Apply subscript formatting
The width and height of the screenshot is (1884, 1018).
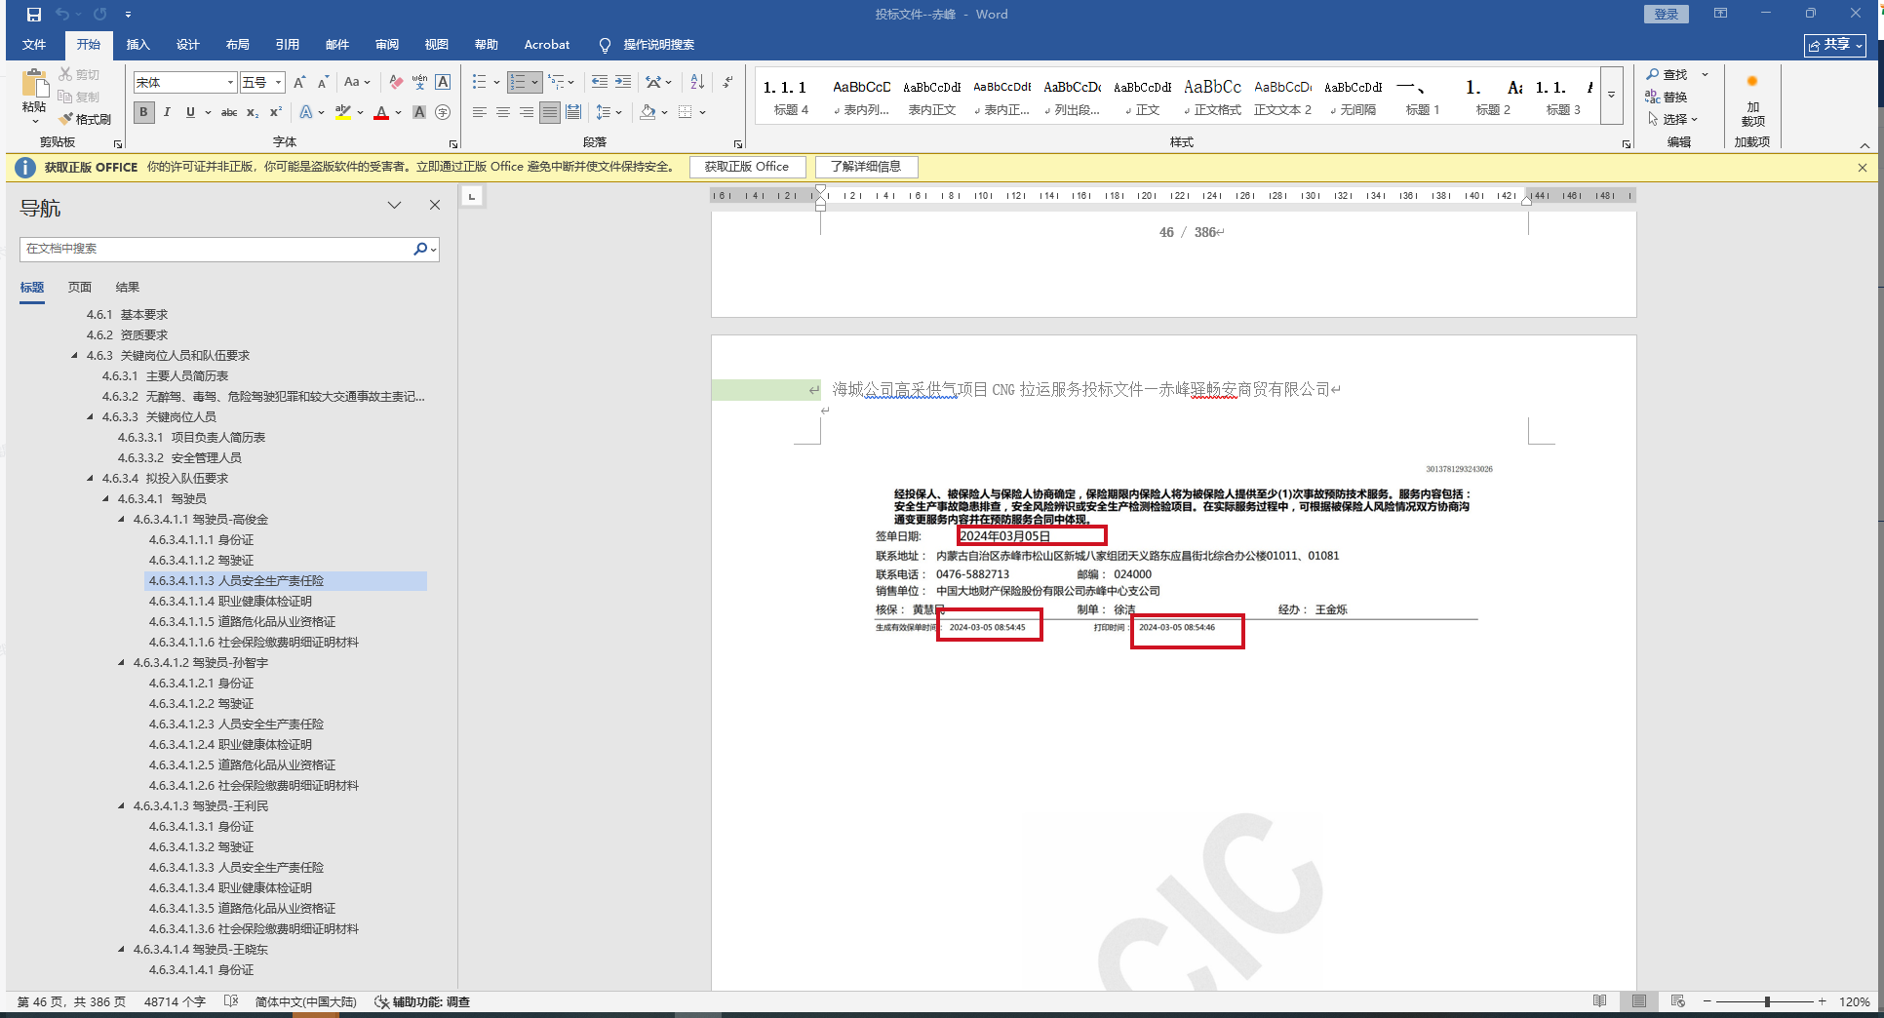pos(253,112)
